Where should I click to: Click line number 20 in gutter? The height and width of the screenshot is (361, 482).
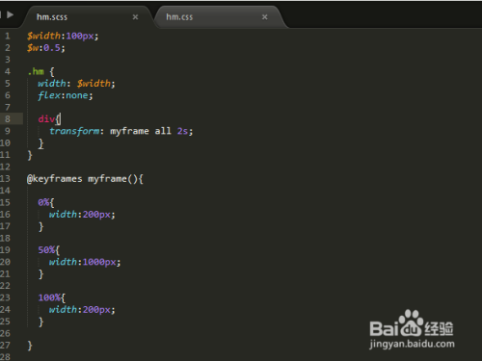click(5, 262)
